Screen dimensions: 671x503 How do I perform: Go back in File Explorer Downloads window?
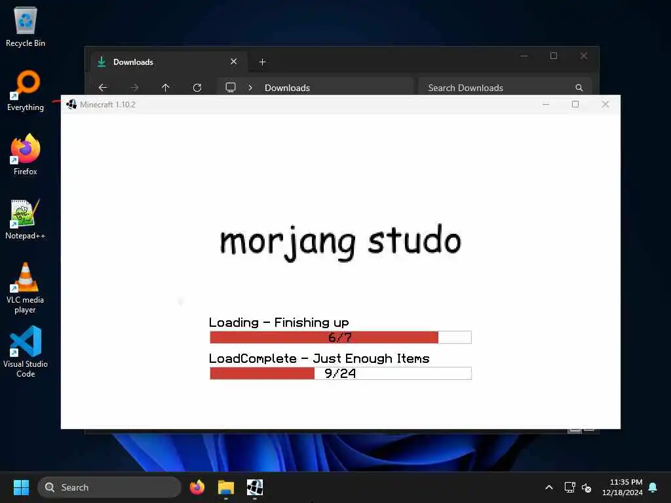click(103, 88)
